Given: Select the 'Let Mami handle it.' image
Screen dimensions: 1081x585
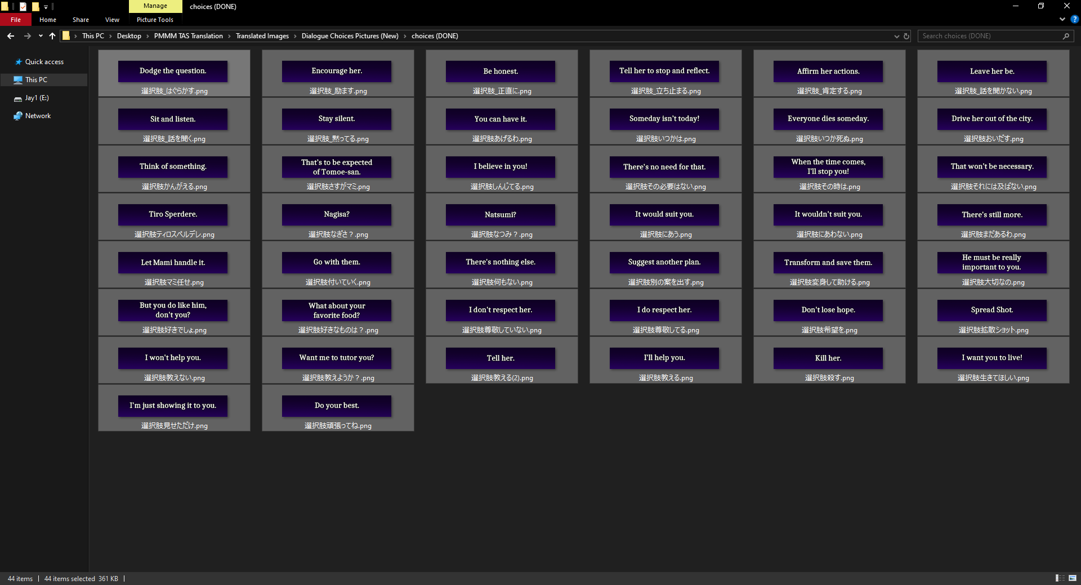Looking at the screenshot, I should click(174, 264).
